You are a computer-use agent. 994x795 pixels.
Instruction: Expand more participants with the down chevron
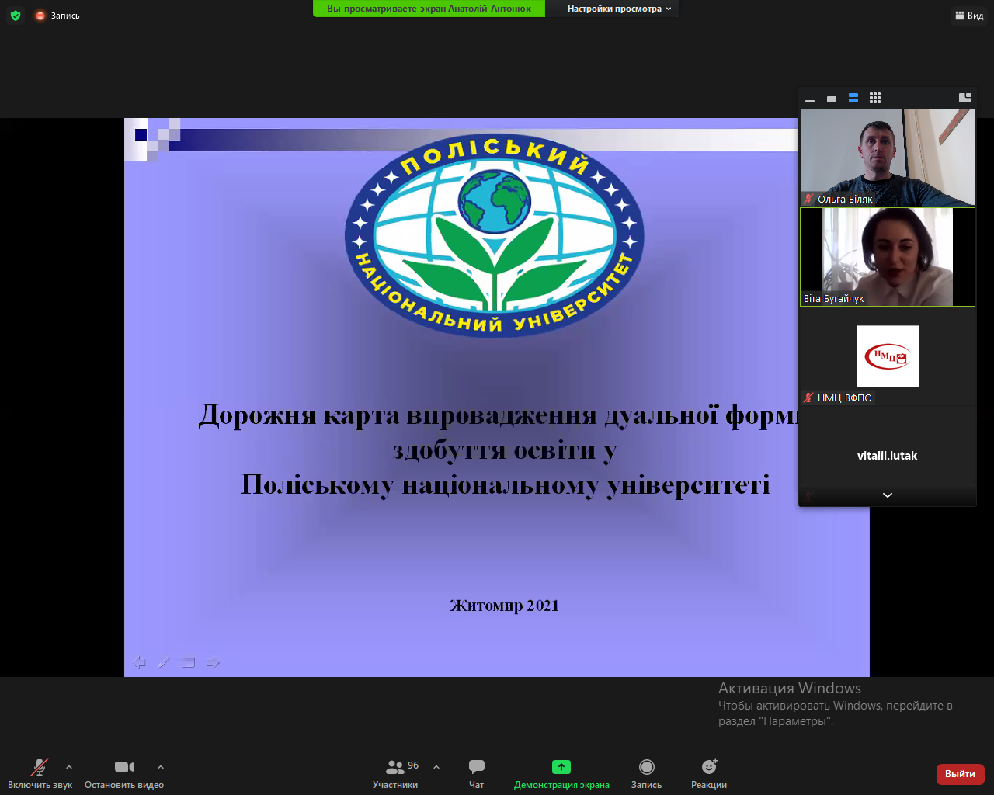click(x=888, y=495)
